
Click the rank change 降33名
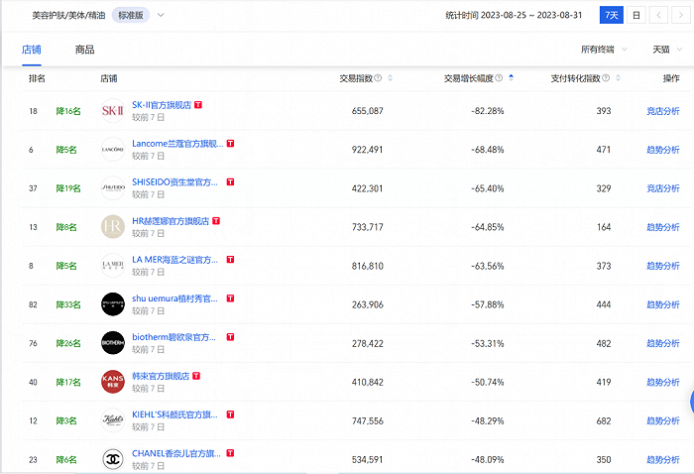click(68, 304)
